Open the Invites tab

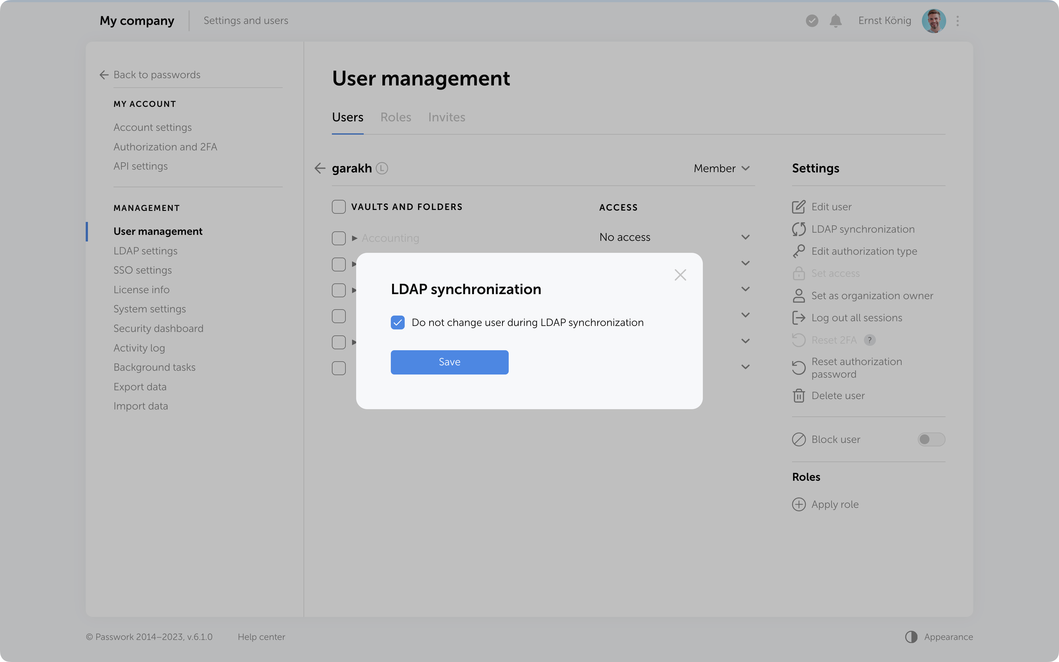446,117
